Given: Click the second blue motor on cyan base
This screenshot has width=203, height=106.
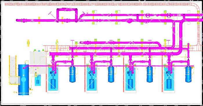Looking at the screenshot, I should [x=92, y=84].
